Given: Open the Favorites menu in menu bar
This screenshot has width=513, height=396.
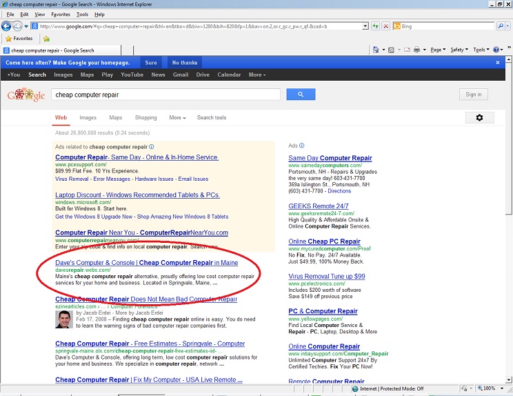Looking at the screenshot, I should (x=61, y=14).
